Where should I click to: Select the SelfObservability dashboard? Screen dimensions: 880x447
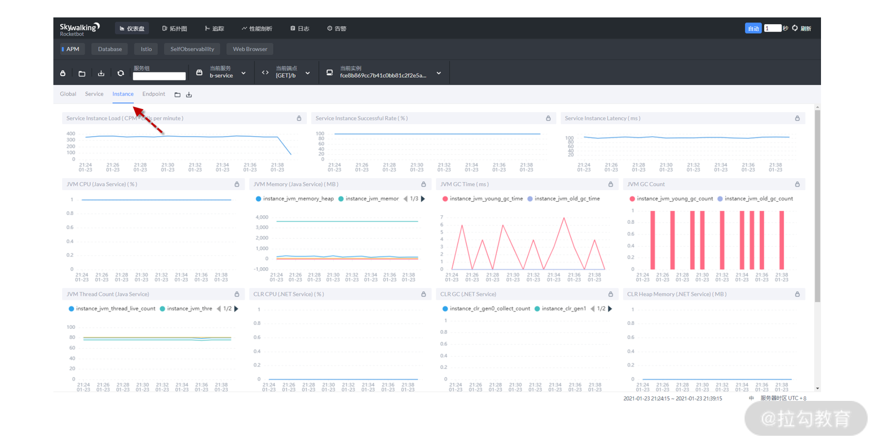(192, 49)
